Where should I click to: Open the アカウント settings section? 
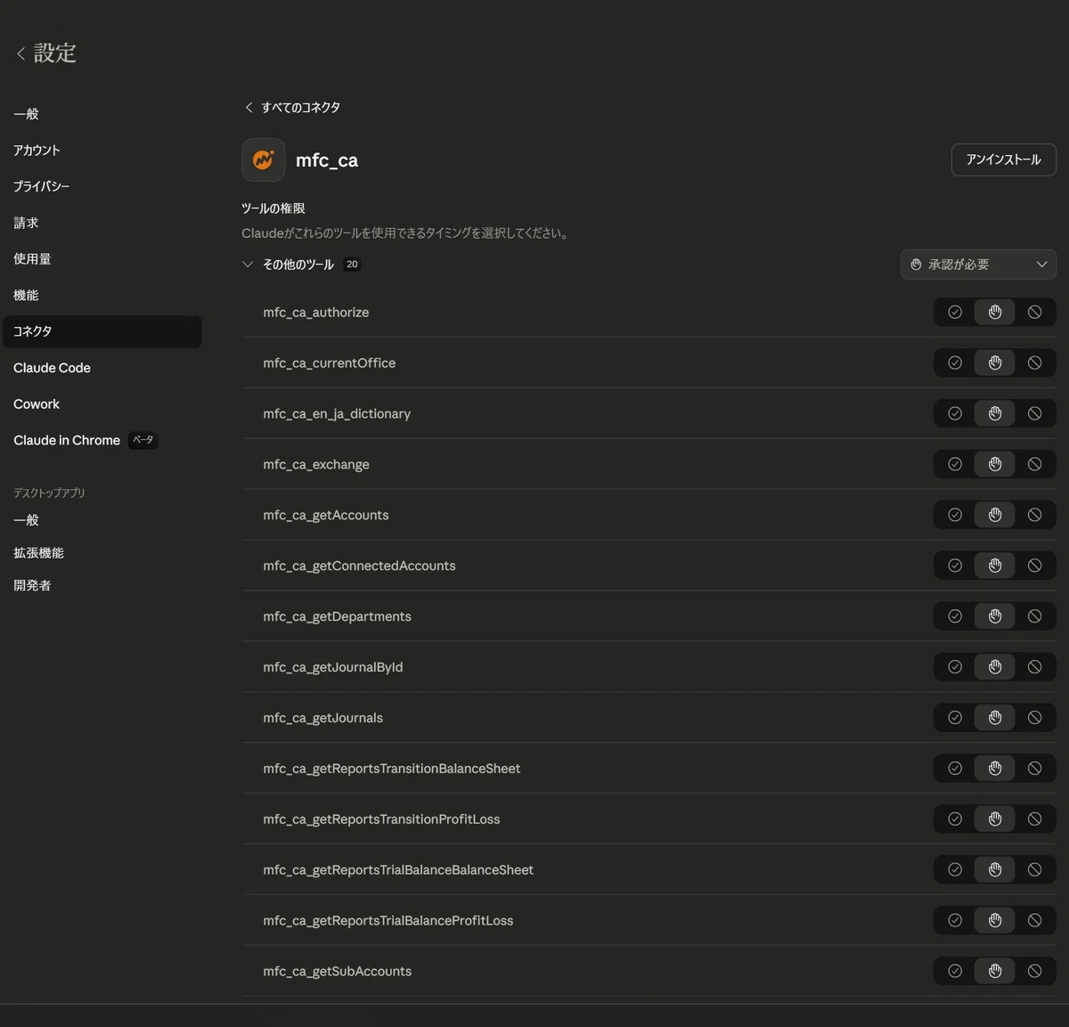[37, 151]
